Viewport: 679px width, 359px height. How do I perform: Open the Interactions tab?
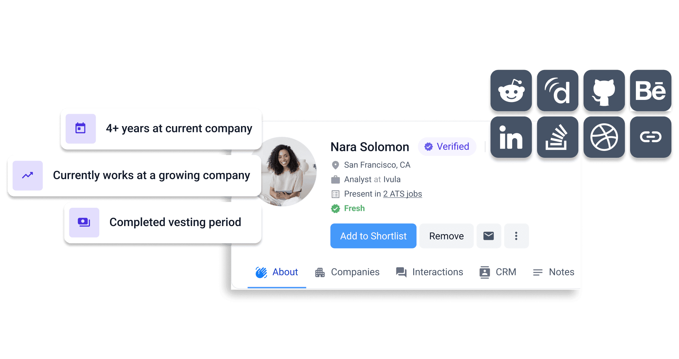tap(429, 272)
